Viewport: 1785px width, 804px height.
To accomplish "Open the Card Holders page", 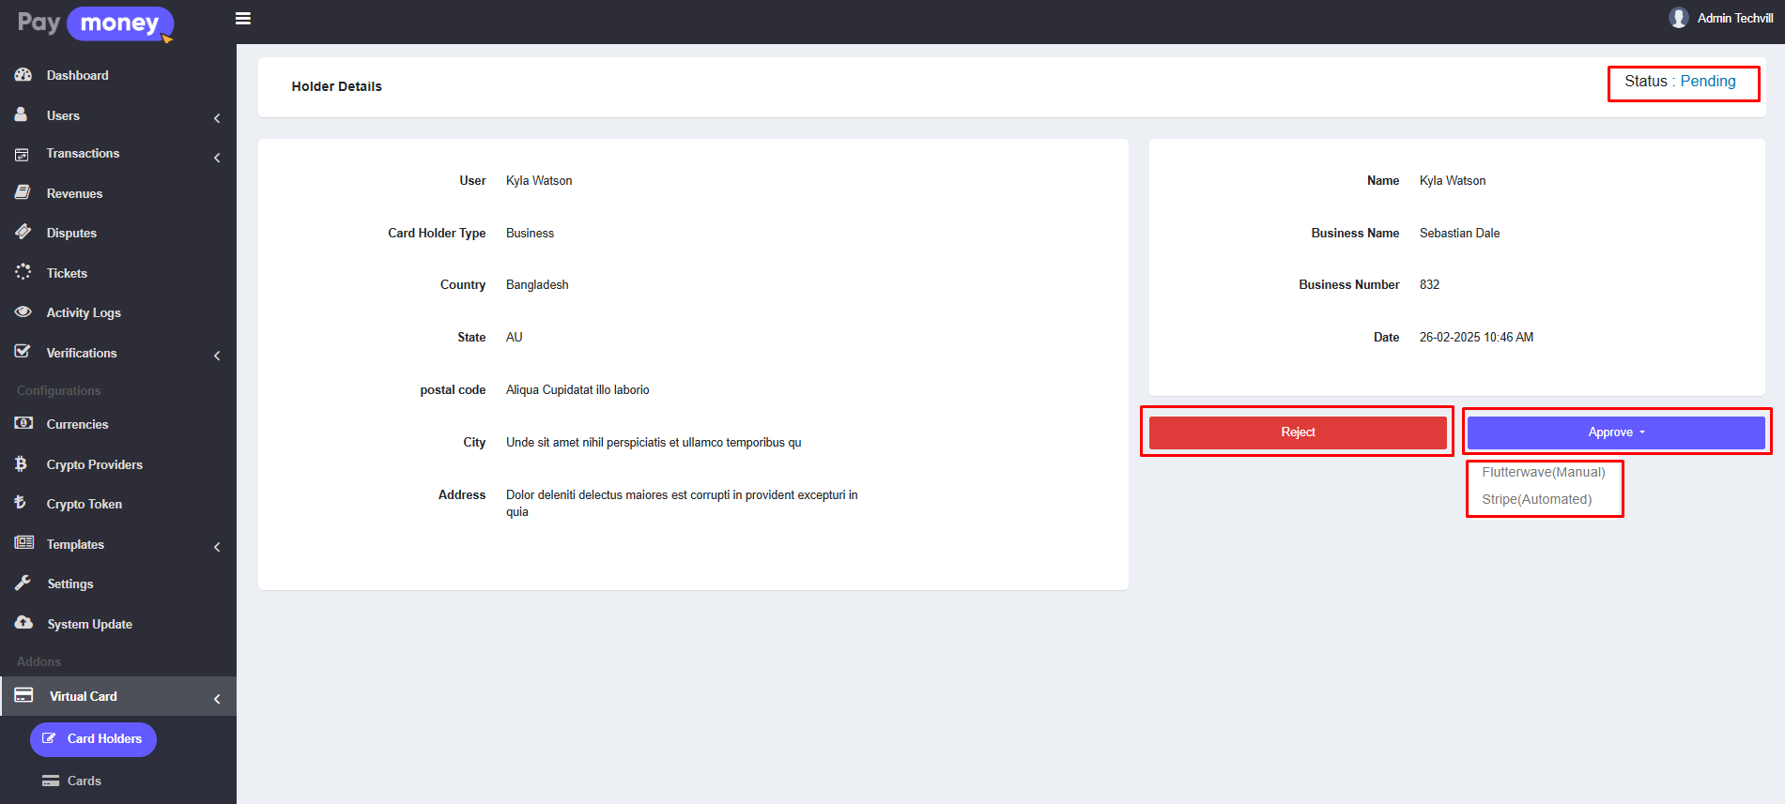I will (93, 739).
